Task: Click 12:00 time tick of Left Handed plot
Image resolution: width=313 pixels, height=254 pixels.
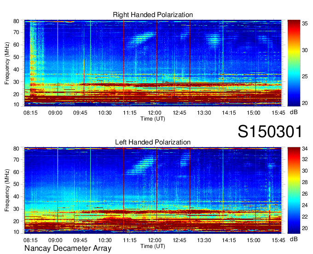Action: point(155,240)
